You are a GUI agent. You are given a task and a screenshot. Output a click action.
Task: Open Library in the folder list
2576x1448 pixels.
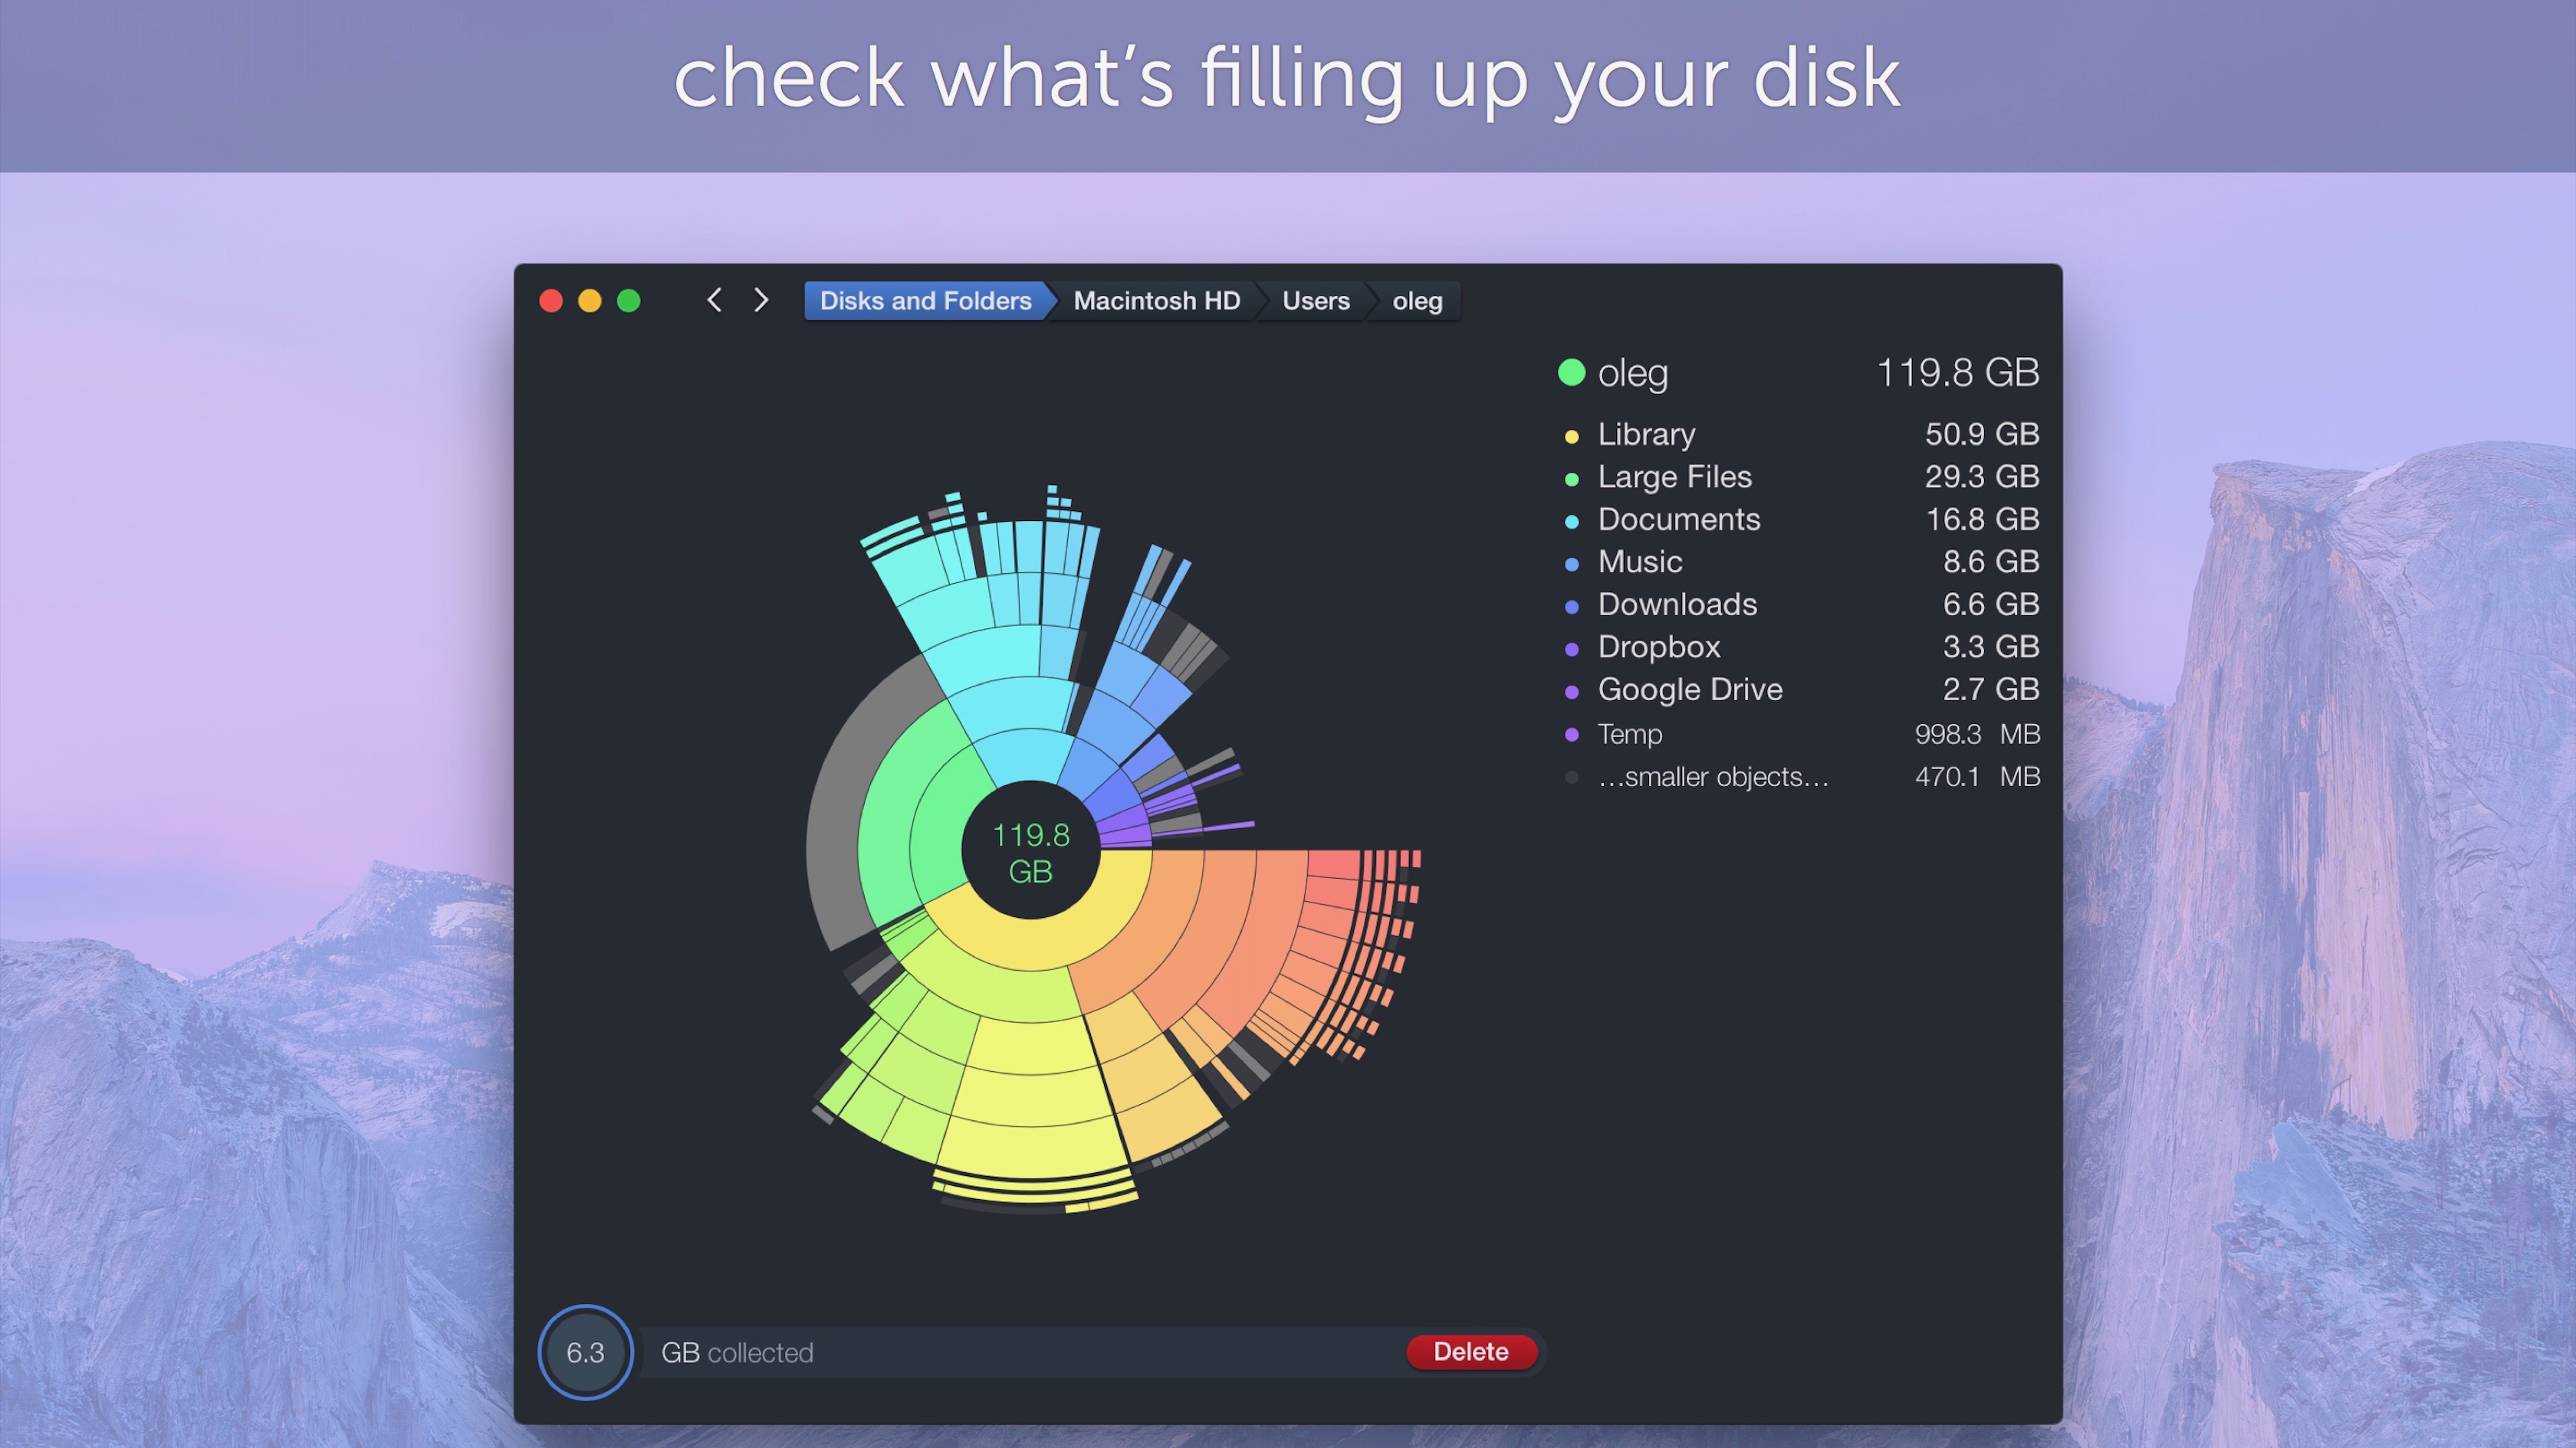click(1646, 434)
